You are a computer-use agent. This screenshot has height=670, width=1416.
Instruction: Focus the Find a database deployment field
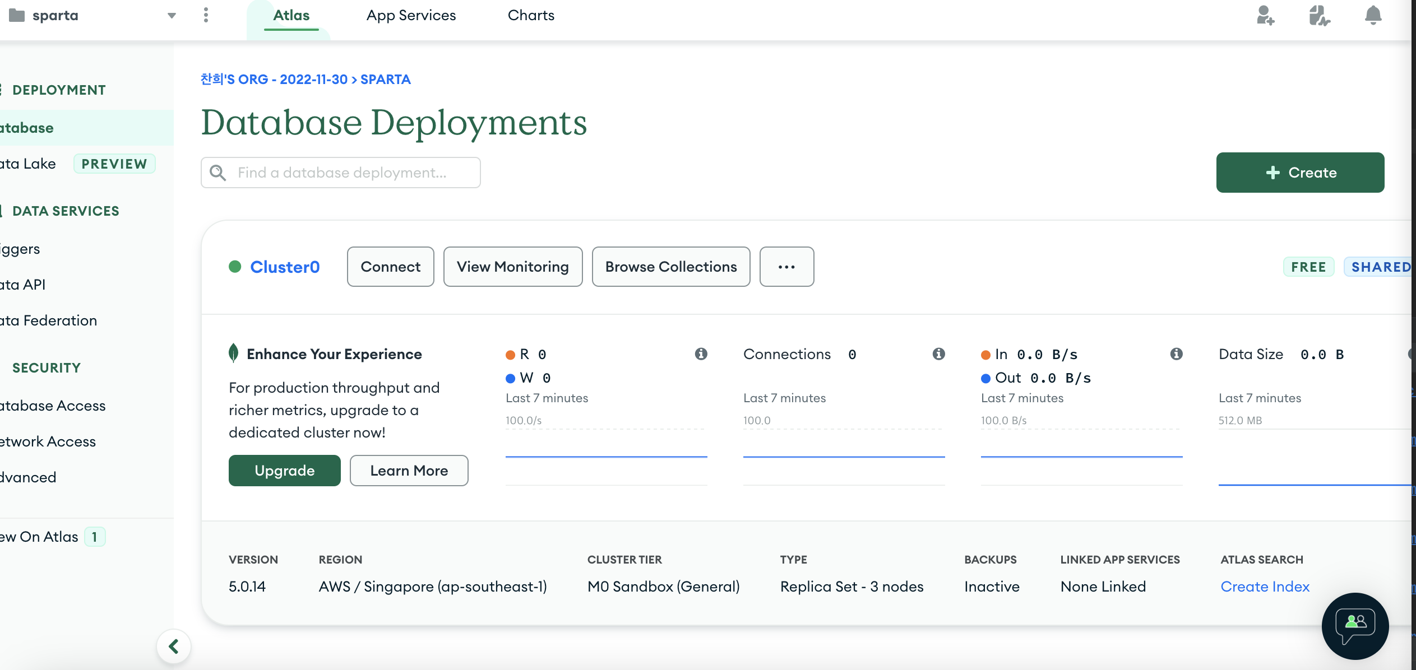point(341,173)
